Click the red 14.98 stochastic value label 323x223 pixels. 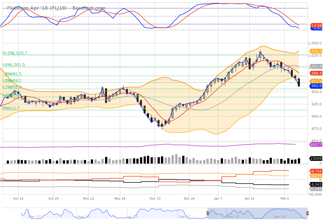tap(316, 25)
